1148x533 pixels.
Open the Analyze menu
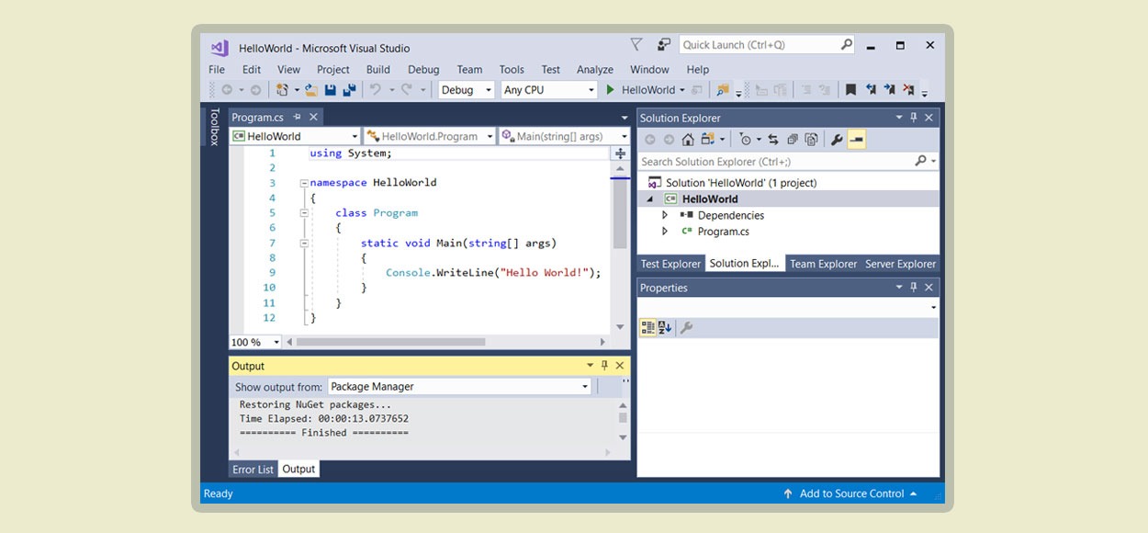(595, 69)
